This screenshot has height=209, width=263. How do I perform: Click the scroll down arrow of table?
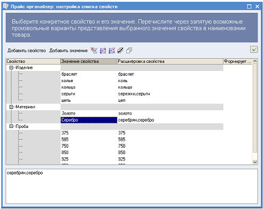[255, 162]
